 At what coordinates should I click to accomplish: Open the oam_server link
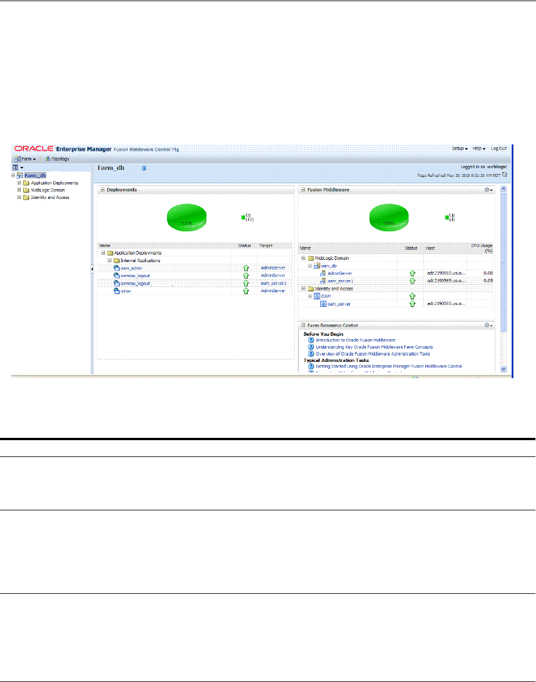click(339, 304)
